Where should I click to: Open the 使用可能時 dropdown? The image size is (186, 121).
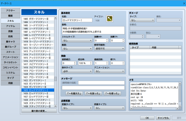(x=109, y=49)
